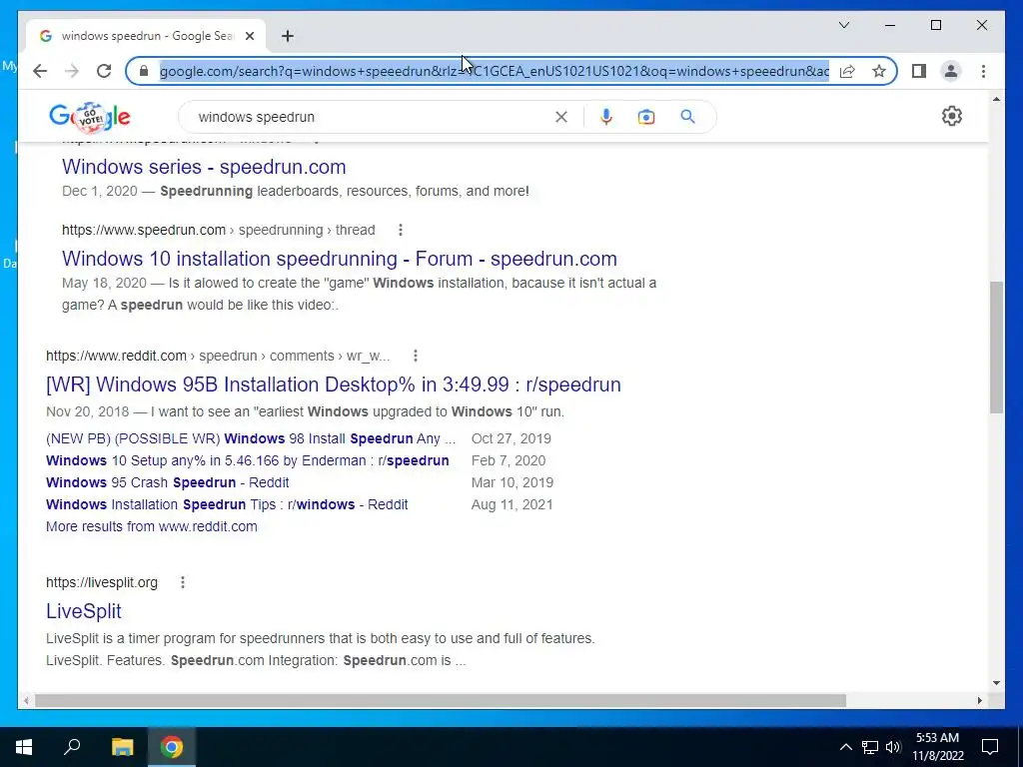Open taskbar search magnifier

coord(72,747)
